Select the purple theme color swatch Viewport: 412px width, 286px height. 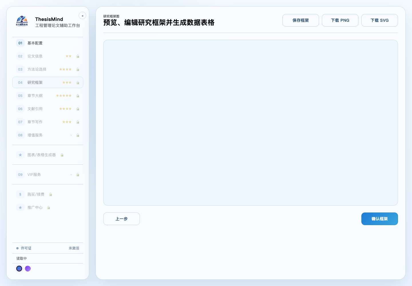click(28, 269)
